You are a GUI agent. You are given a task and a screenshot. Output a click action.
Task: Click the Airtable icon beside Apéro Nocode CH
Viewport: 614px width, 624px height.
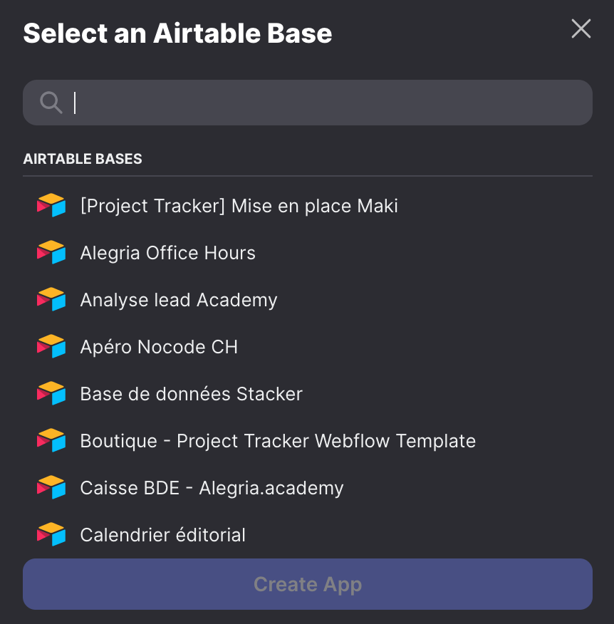point(51,345)
